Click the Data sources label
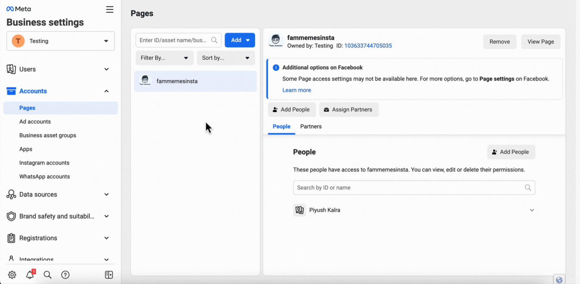The height and width of the screenshot is (284, 580). click(38, 194)
